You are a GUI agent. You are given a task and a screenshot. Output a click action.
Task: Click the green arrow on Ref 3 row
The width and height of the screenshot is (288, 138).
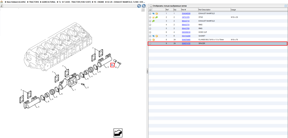point(154,21)
